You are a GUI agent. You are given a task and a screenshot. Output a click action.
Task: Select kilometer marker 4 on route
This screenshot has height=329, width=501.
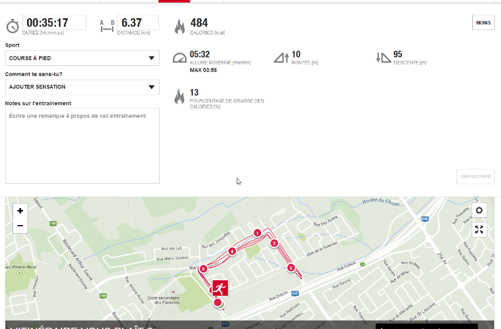tap(232, 251)
